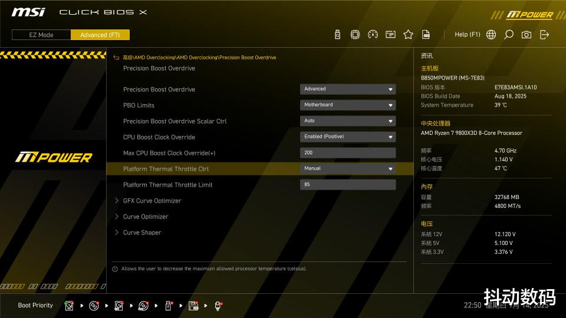Go back using the breadcrumb return arrow

click(x=116, y=57)
